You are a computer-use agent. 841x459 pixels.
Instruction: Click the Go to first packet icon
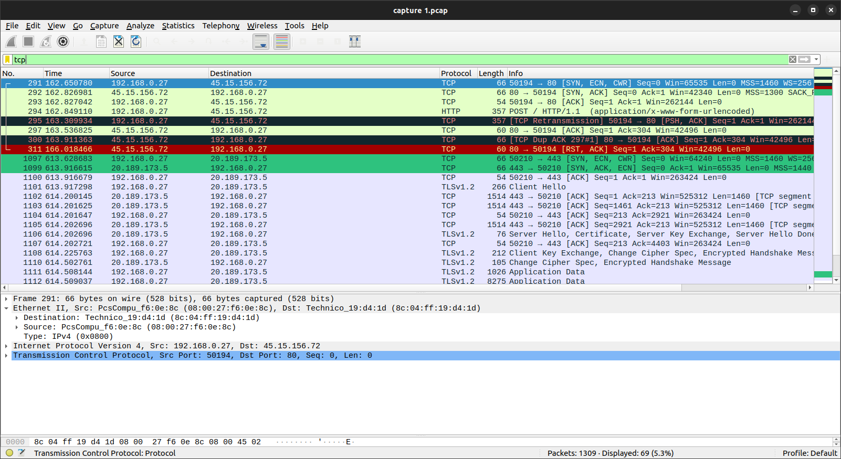[226, 41]
